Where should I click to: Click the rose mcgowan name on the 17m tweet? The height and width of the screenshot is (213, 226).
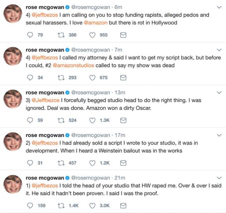pos(45,135)
